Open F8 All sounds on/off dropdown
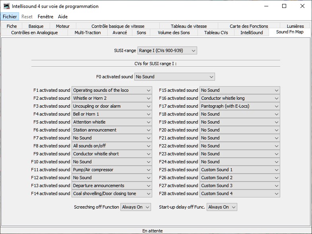 tap(112, 146)
